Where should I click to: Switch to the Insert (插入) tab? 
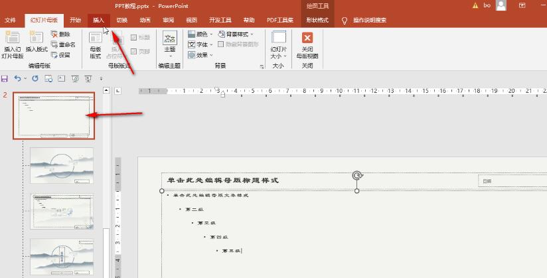98,21
